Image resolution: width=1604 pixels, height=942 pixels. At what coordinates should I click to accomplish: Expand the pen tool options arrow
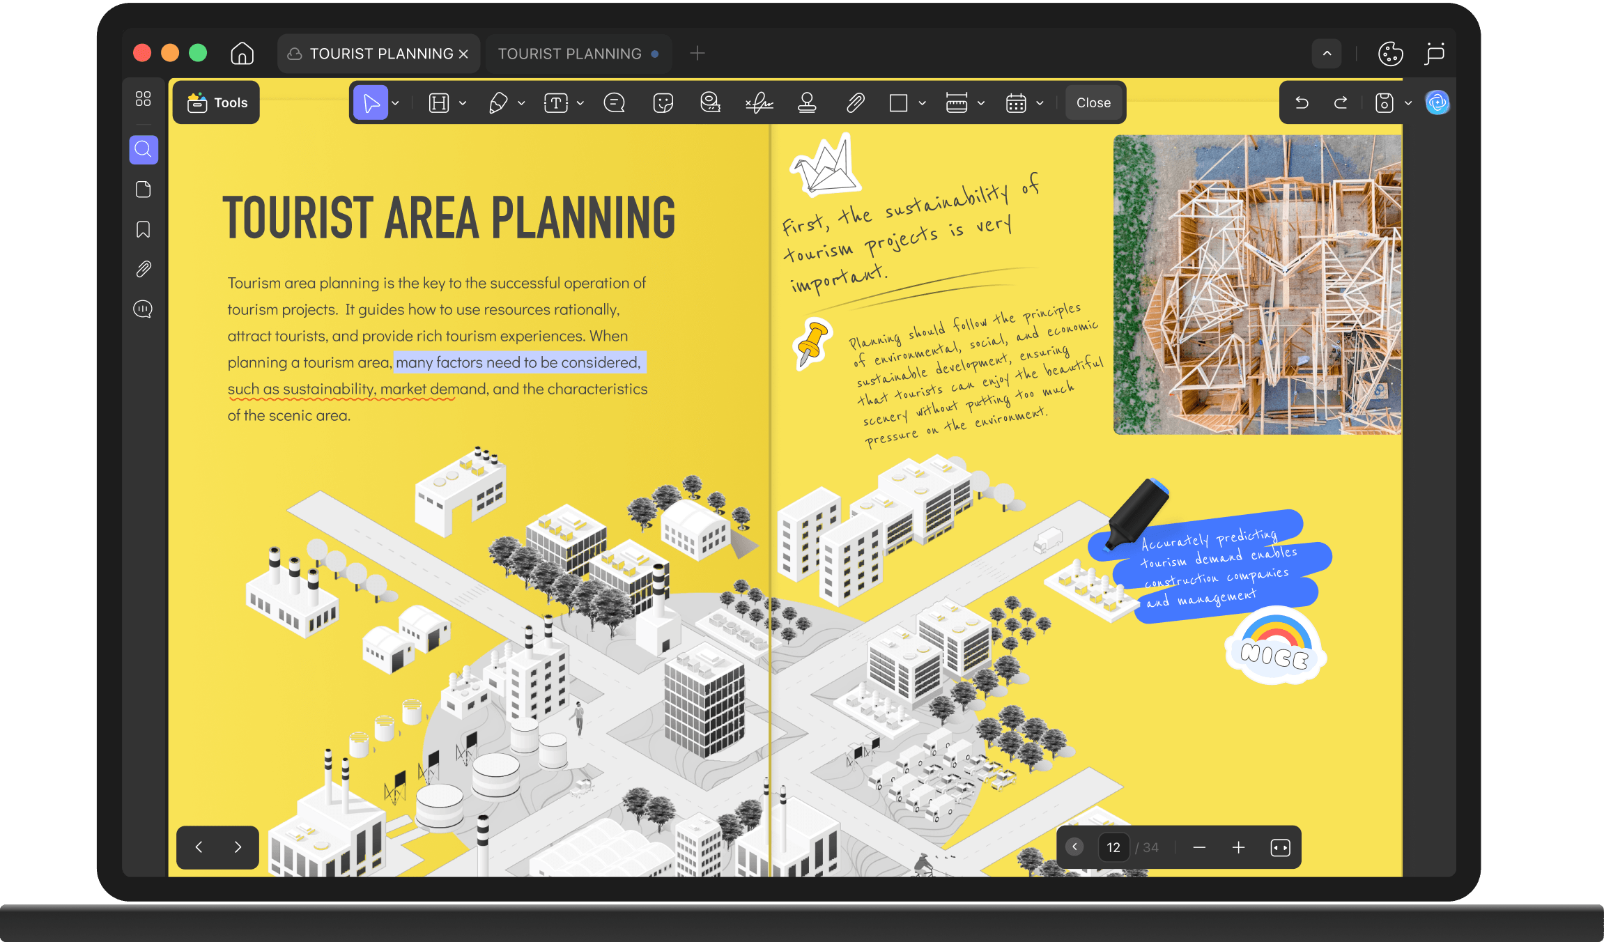(521, 103)
